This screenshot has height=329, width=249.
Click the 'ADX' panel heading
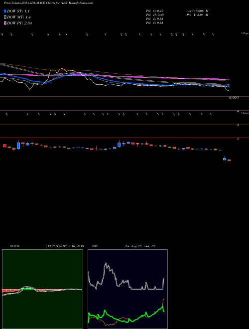point(95,246)
